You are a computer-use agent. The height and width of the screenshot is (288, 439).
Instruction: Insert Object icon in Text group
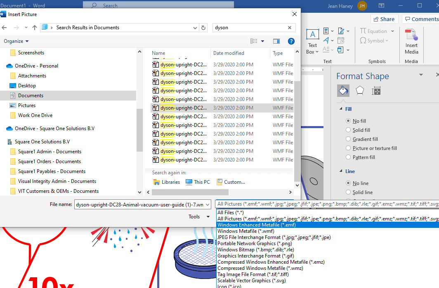(x=340, y=50)
